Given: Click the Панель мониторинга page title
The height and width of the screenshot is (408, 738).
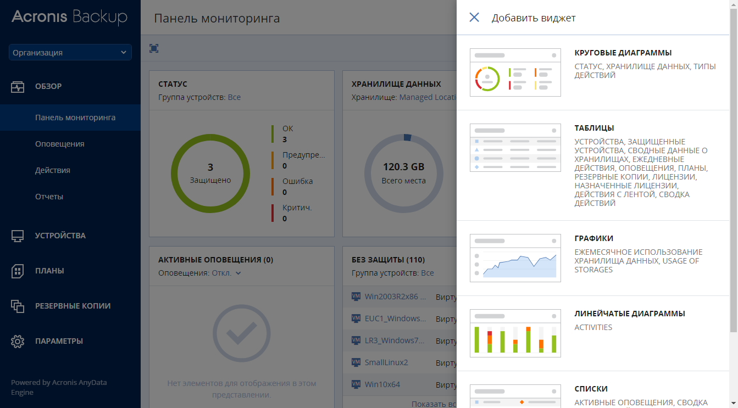Looking at the screenshot, I should [x=217, y=18].
